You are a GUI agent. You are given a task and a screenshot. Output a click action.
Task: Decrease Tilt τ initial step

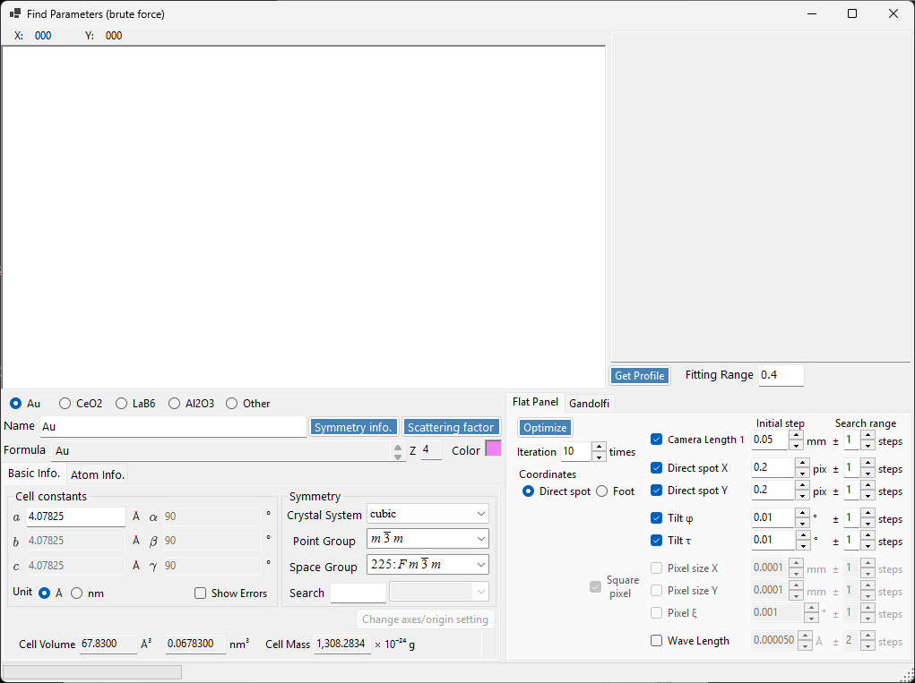[x=802, y=546]
